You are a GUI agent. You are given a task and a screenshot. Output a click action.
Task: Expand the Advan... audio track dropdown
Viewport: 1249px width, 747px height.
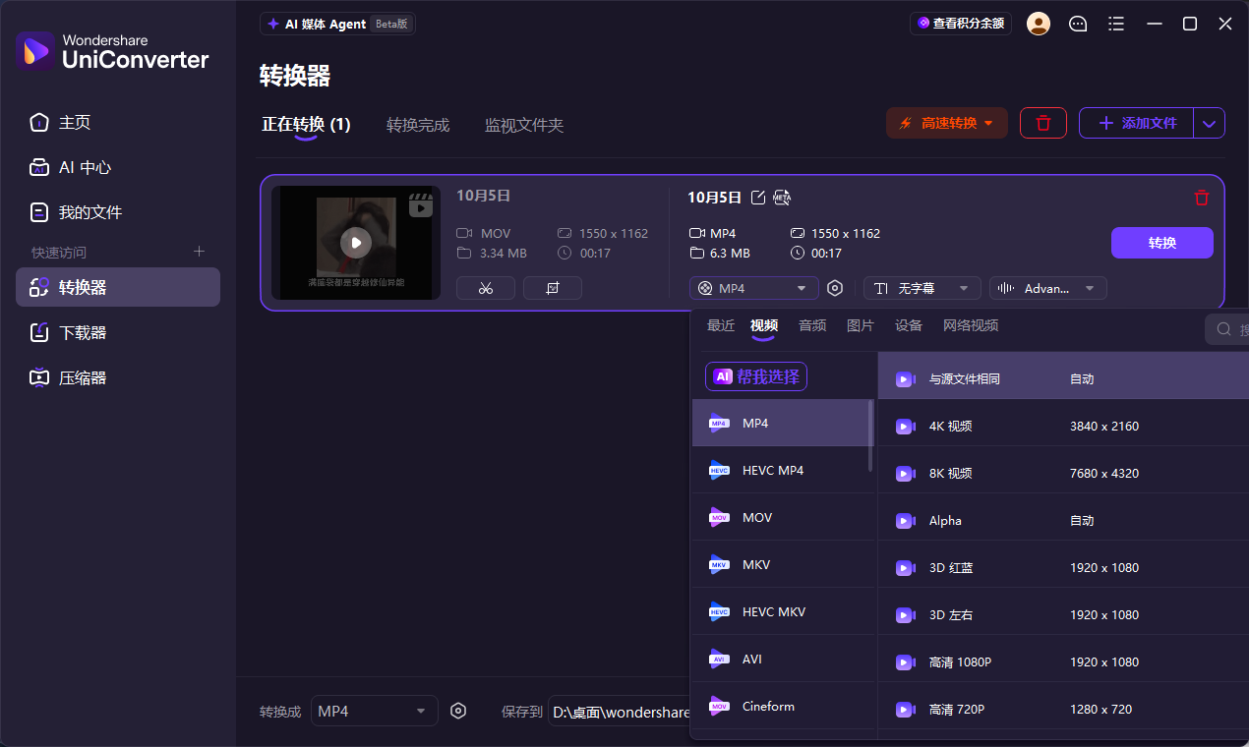pyautogui.click(x=1048, y=288)
